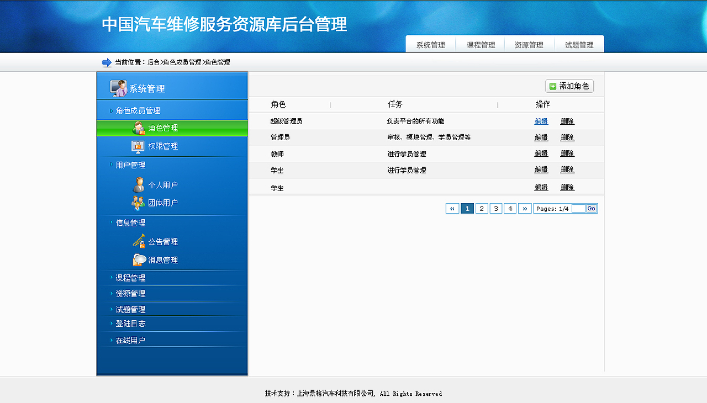Click 后台 in the breadcrumb path
707x403 pixels.
coord(154,62)
